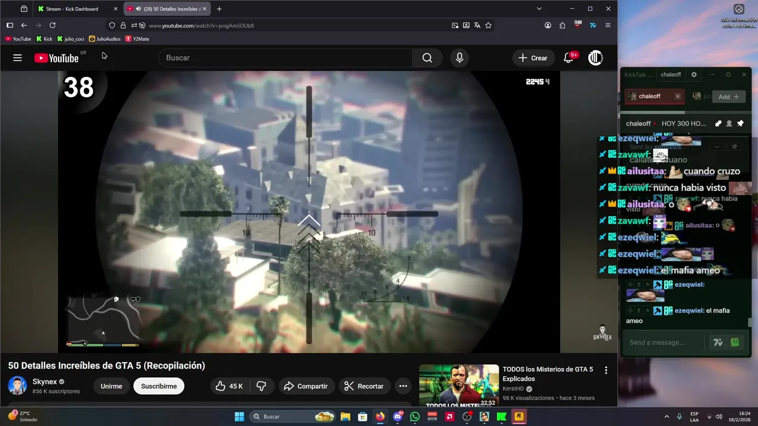Like the video with 45 K likes
This screenshot has width=758, height=426.
tap(229, 386)
